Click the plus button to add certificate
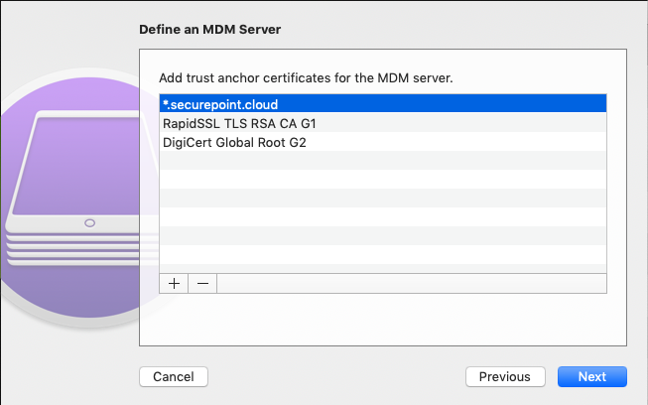 tap(174, 283)
